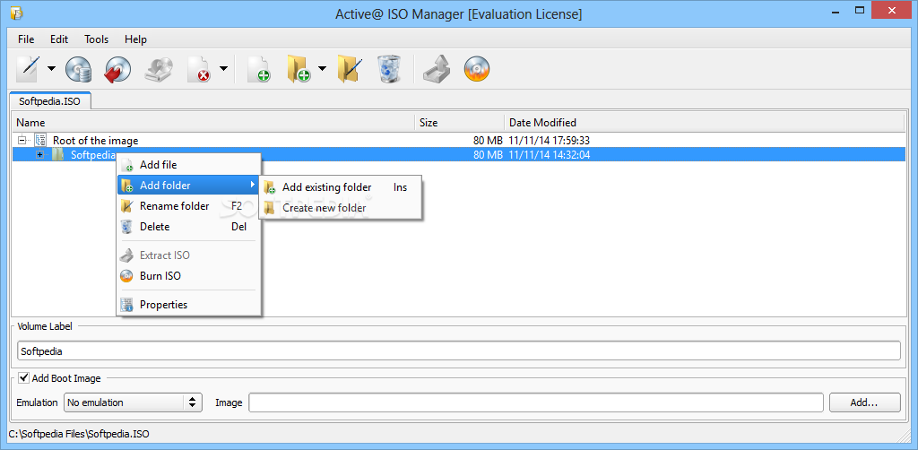Viewport: 918px width, 450px height.
Task: Choose Create new folder in submenu
Action: coord(342,208)
